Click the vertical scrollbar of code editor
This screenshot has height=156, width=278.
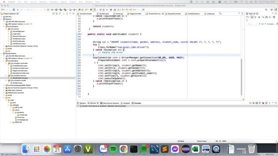pos(242,77)
